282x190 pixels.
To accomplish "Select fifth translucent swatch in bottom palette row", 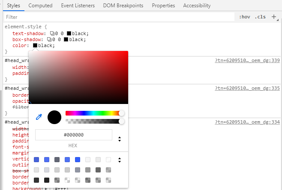I will (78, 180).
